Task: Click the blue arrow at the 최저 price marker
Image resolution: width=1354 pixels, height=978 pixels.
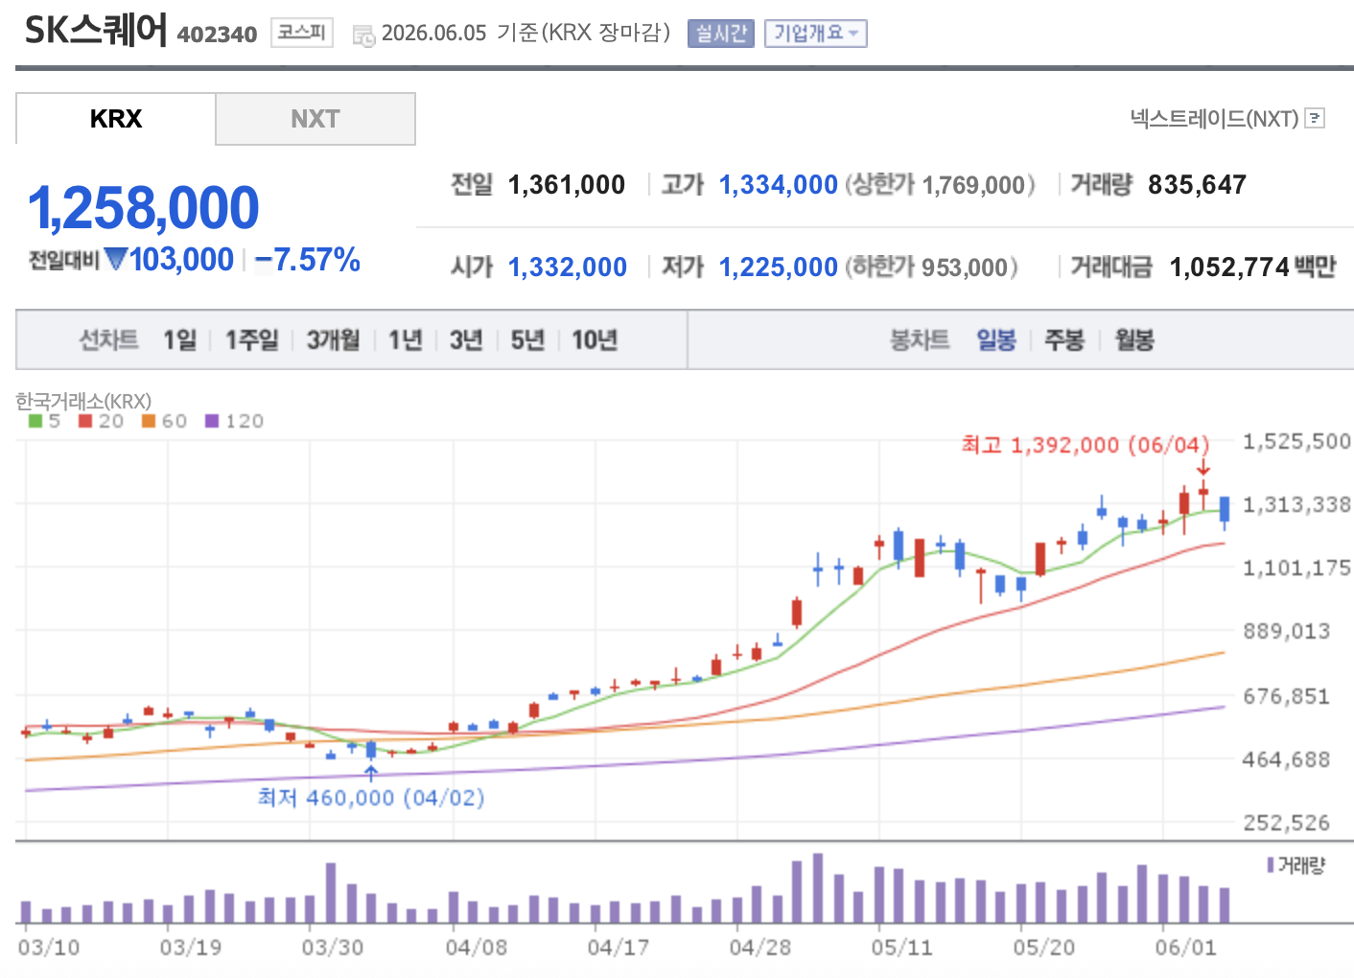Action: [371, 773]
